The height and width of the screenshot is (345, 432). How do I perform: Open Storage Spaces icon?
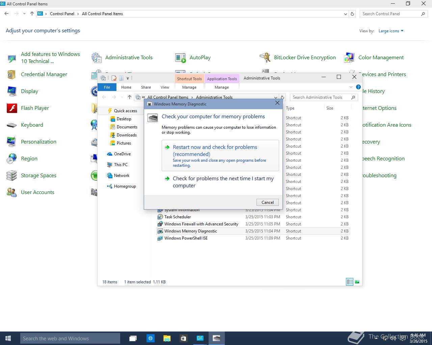click(x=11, y=176)
